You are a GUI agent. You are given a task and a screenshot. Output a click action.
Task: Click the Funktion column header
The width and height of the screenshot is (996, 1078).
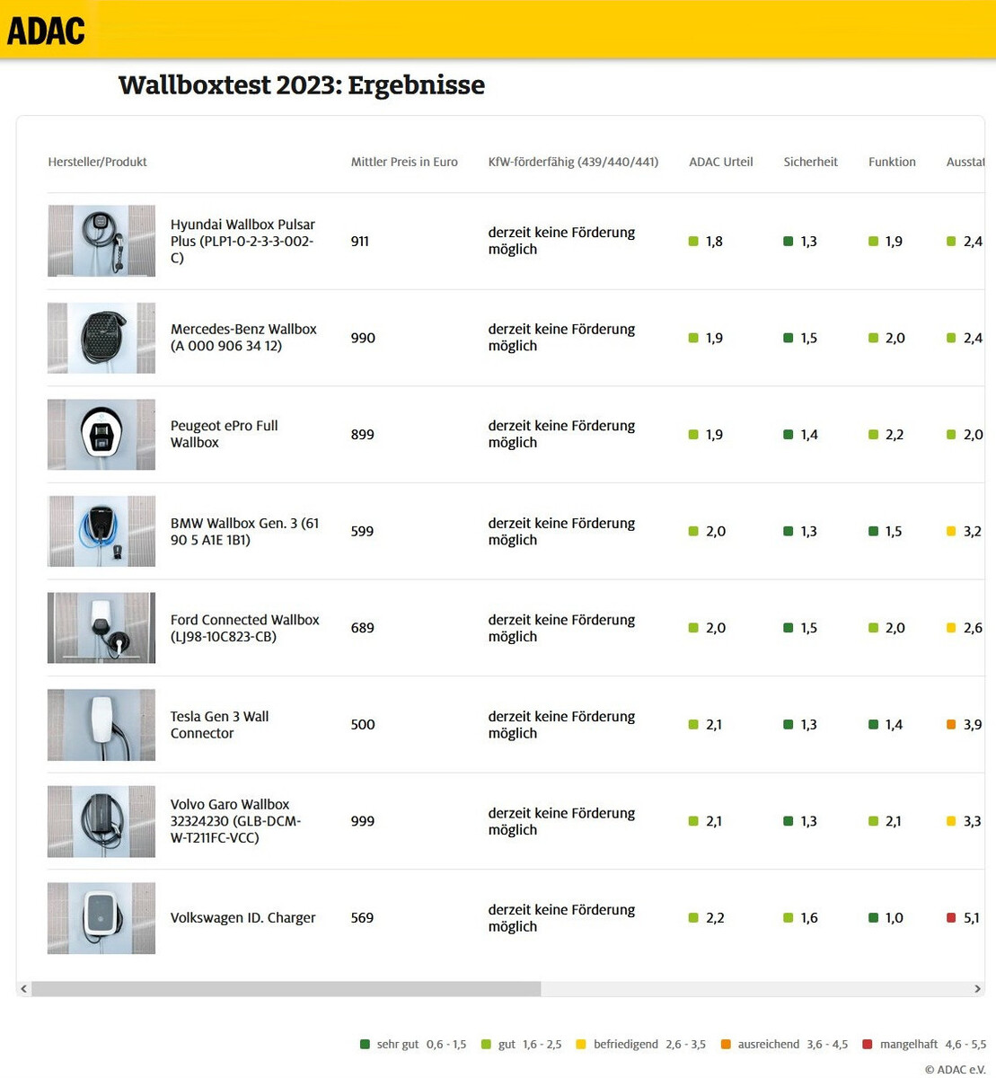click(892, 162)
